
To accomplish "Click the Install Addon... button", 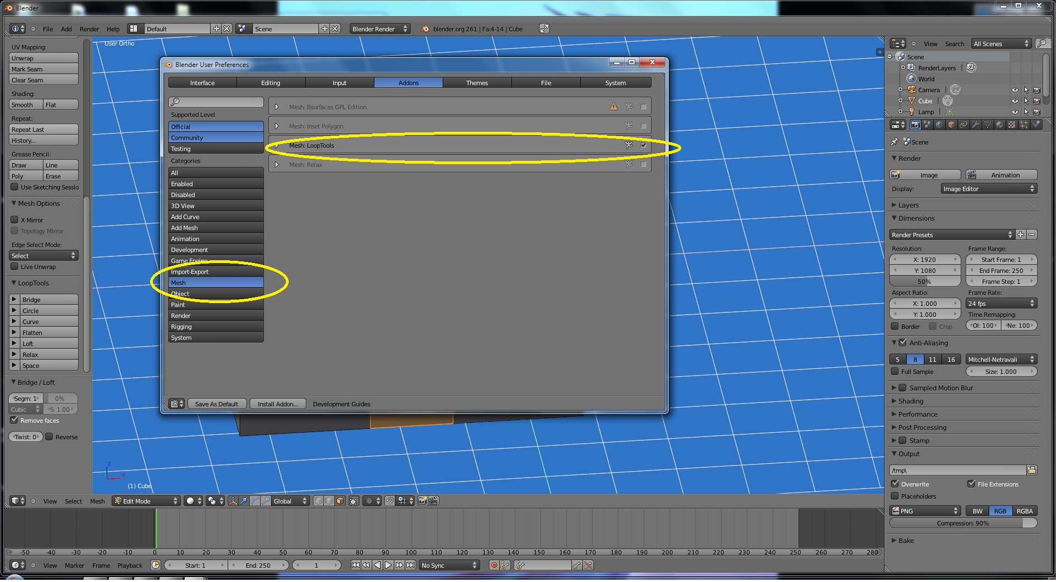I will tap(278, 405).
